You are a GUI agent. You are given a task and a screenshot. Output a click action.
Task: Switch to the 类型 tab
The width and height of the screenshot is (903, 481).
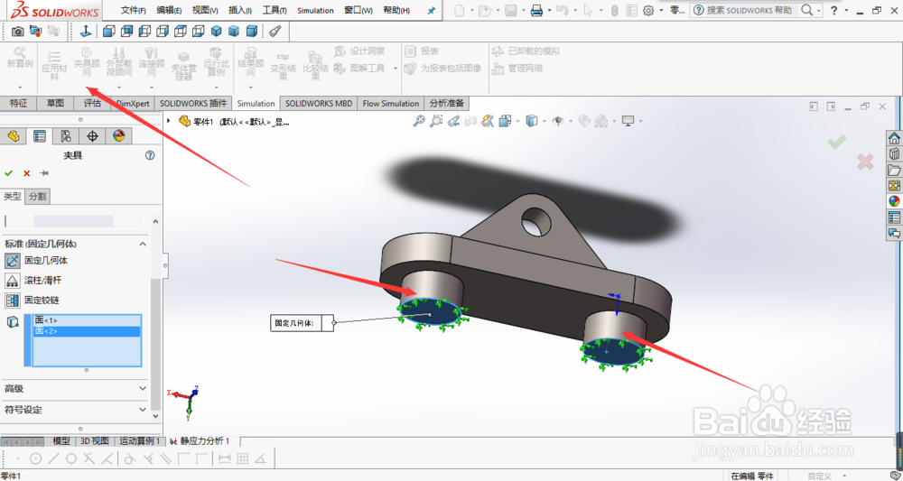click(13, 196)
